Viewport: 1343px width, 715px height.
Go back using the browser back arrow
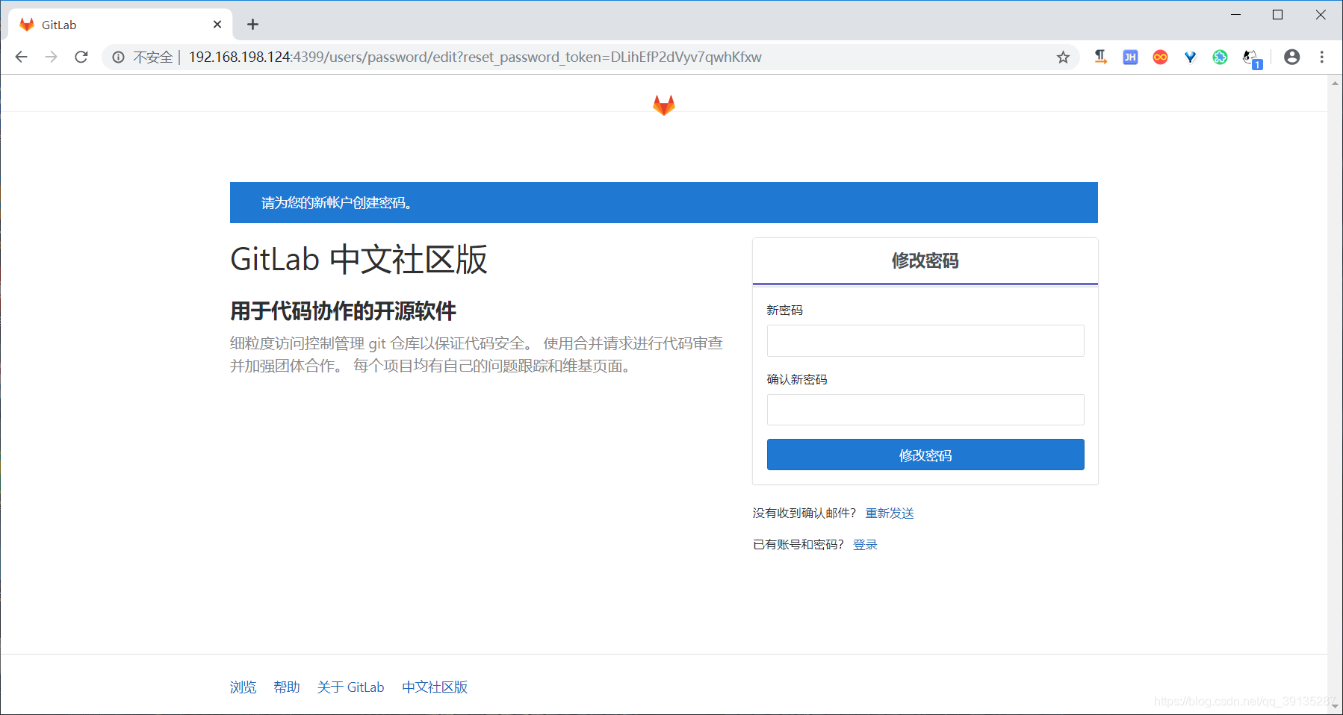tap(21, 57)
